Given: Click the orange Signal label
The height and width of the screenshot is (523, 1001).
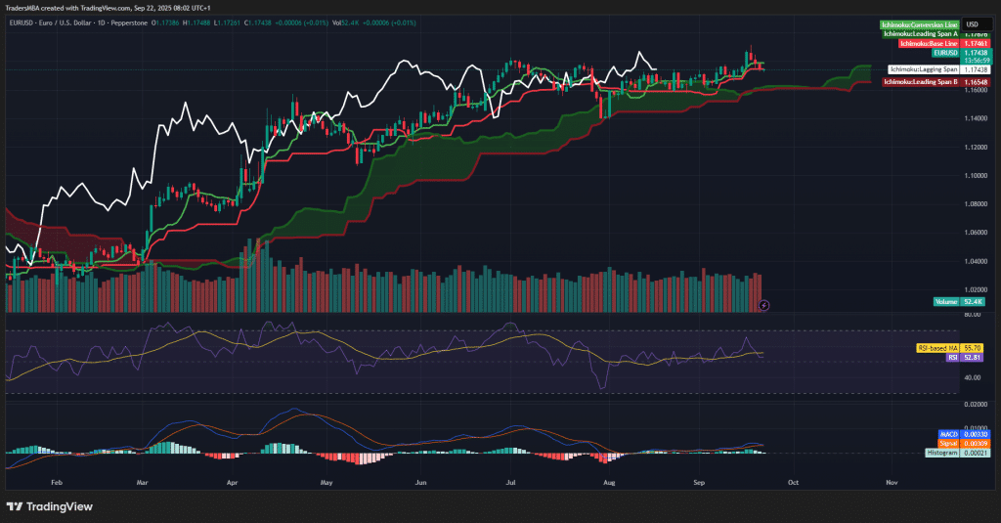Looking at the screenshot, I should click(946, 443).
